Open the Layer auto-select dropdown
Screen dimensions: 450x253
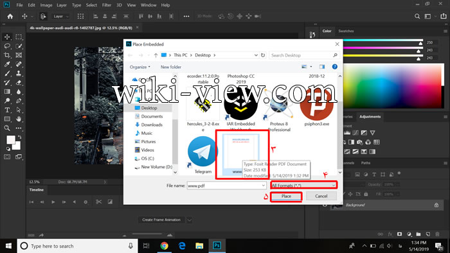click(x=60, y=16)
